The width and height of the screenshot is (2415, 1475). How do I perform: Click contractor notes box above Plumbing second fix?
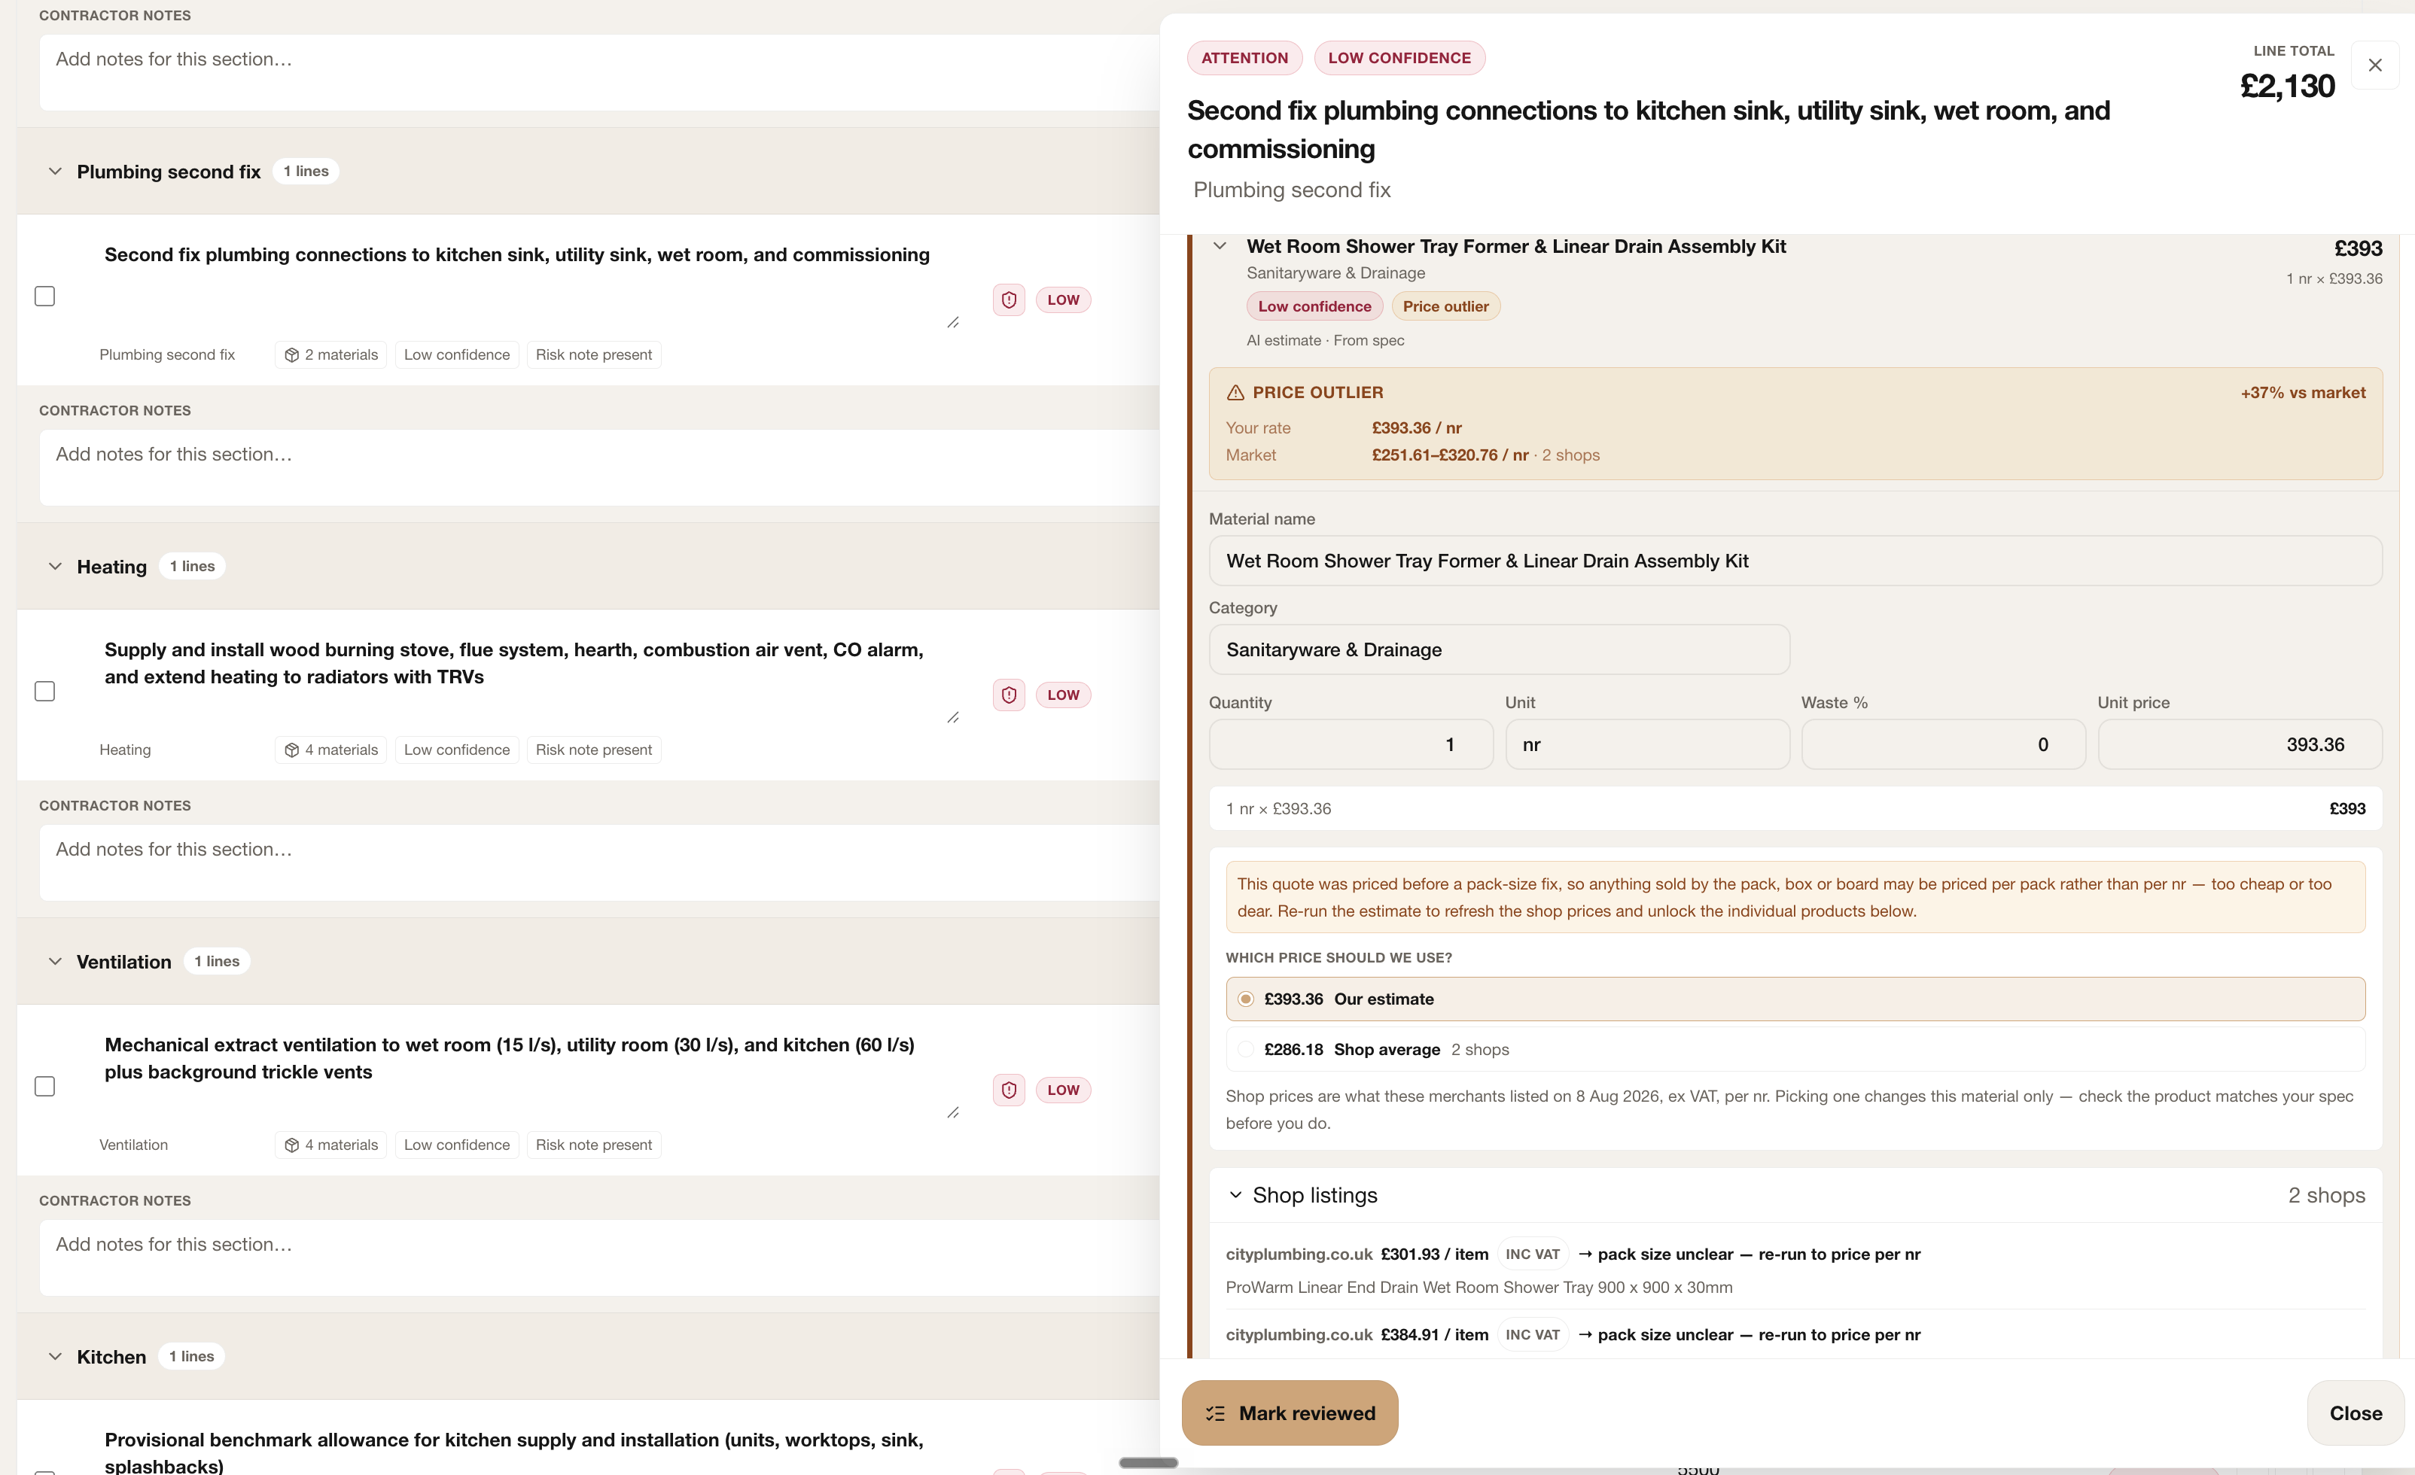click(x=598, y=72)
